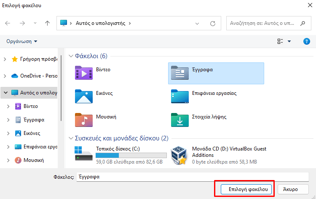Screen dimensions: 316x199
Task: Refresh the current folder view
Action: pyautogui.click(x=213, y=24)
